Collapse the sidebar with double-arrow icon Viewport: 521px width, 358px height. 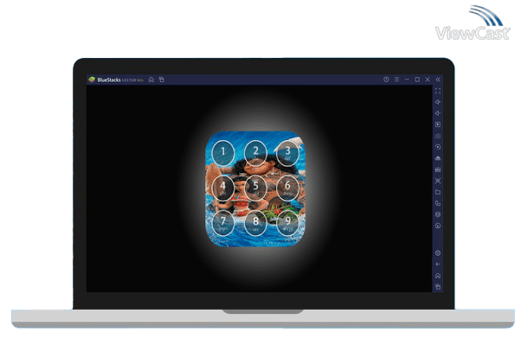[x=438, y=80]
